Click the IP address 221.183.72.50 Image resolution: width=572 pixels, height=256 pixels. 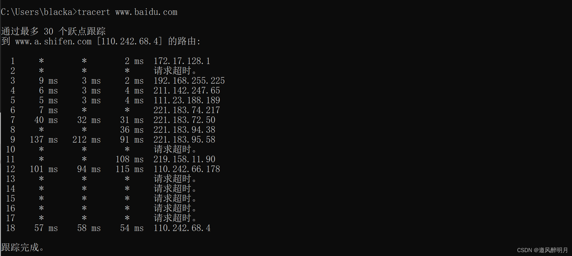[184, 120]
